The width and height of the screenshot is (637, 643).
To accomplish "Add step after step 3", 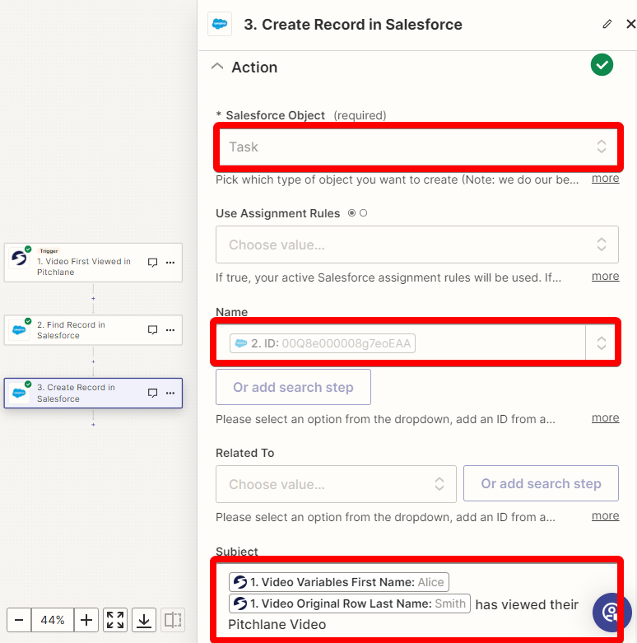I will point(94,425).
